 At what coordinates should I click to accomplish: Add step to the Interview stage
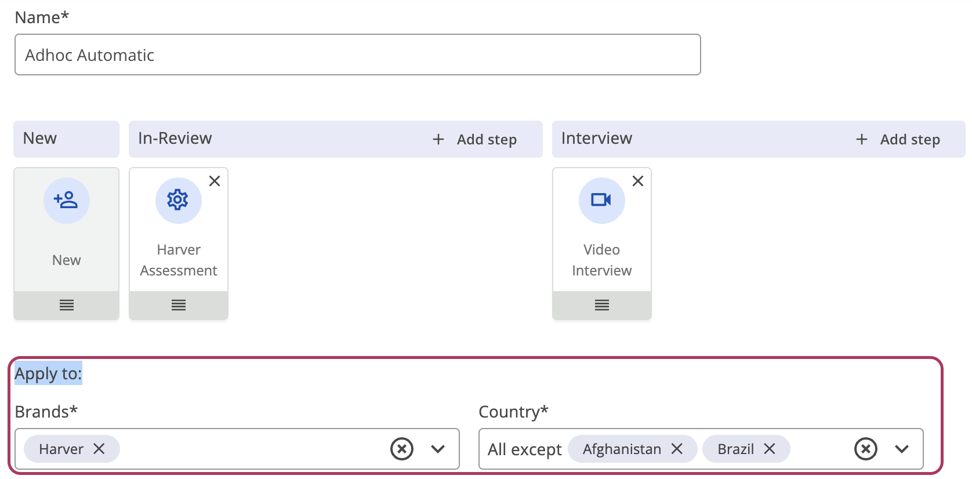pos(898,139)
